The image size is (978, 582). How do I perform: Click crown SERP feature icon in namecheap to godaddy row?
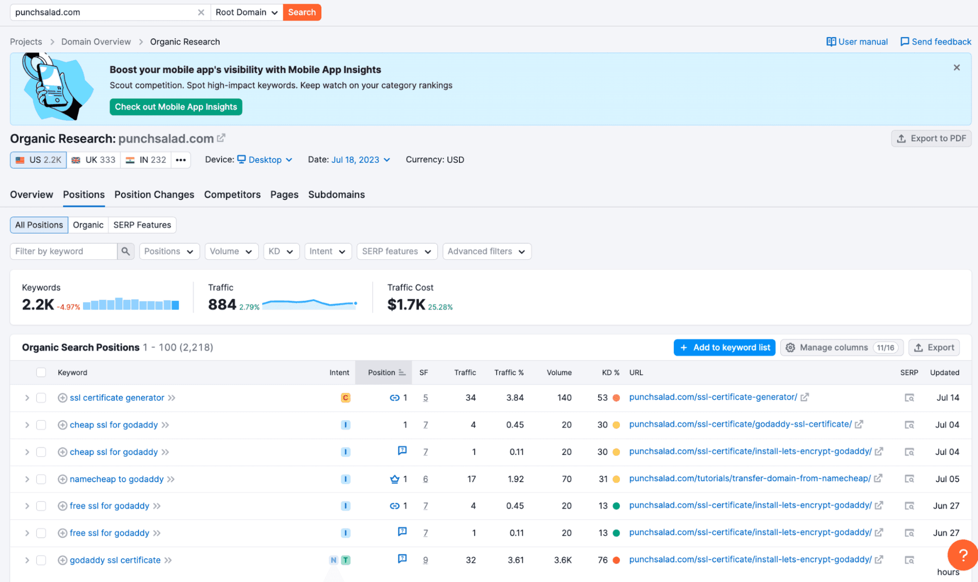(x=395, y=479)
